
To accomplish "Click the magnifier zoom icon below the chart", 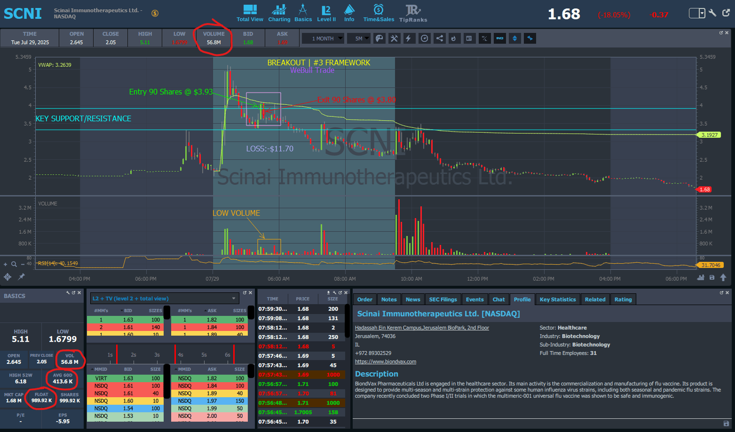I will pyautogui.click(x=14, y=264).
